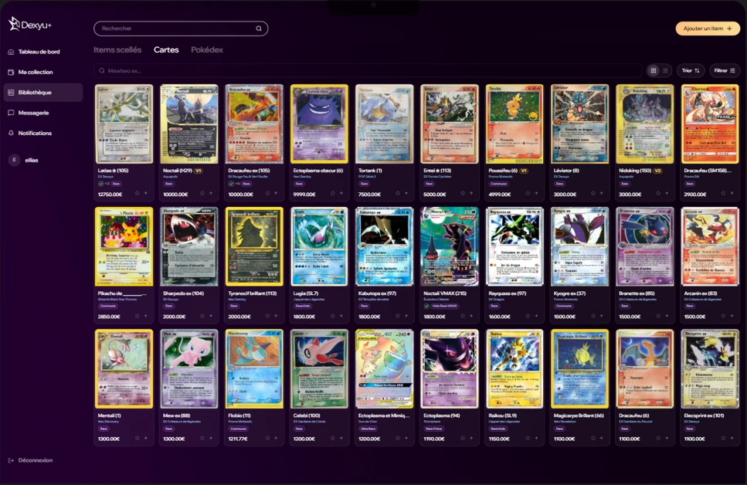The height and width of the screenshot is (485, 747).
Task: Click the Branette ex (85) title
Action: point(636,293)
